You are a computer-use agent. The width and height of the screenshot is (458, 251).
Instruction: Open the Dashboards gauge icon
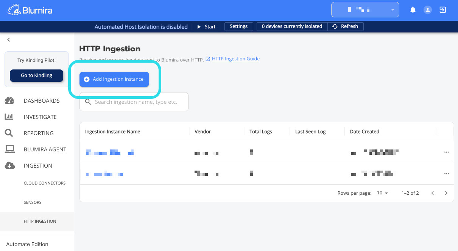point(9,101)
